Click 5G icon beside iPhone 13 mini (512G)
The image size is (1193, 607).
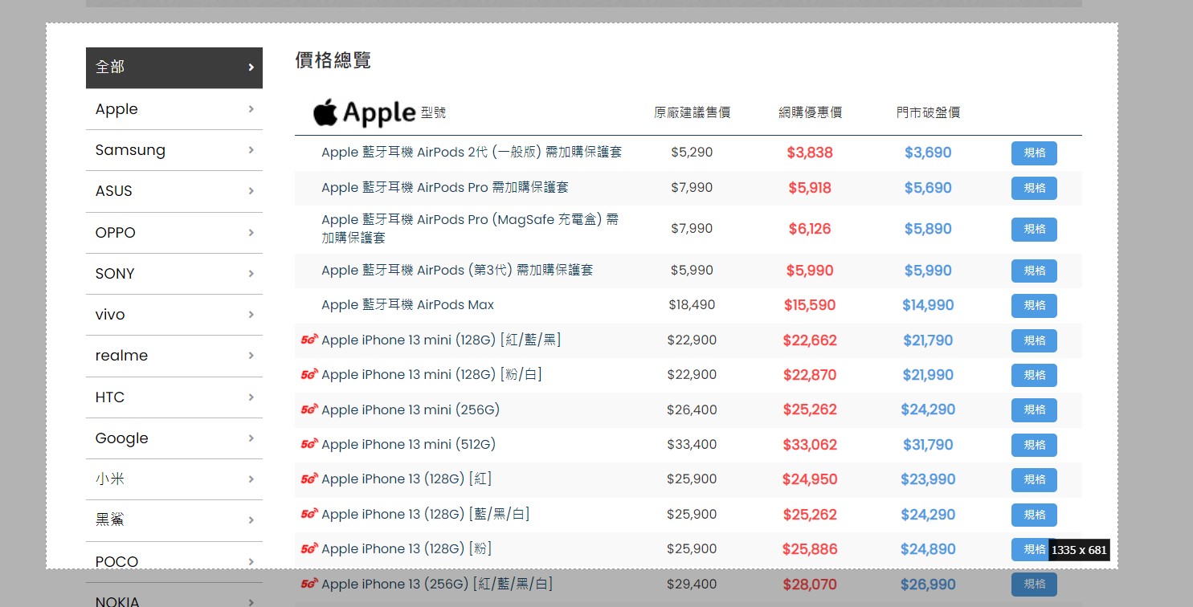(309, 444)
